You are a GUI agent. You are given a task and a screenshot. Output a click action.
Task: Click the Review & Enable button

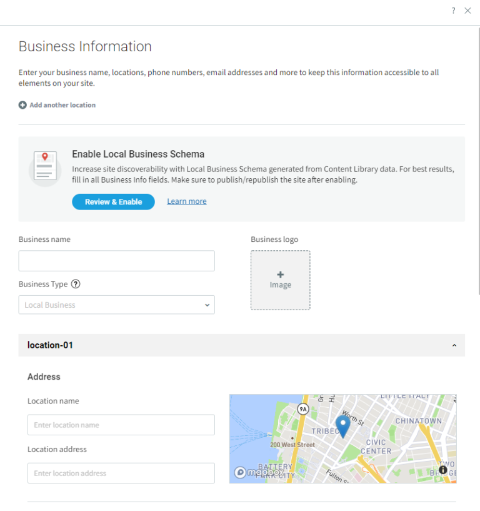(113, 201)
